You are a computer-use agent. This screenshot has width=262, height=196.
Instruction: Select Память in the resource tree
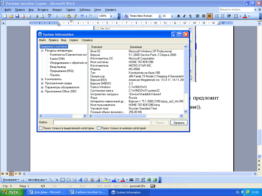coord(55,75)
